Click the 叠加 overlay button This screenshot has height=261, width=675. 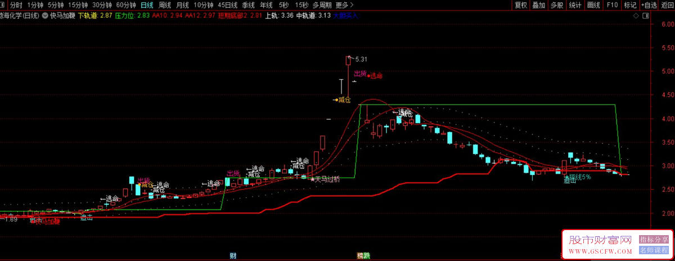[x=539, y=5]
